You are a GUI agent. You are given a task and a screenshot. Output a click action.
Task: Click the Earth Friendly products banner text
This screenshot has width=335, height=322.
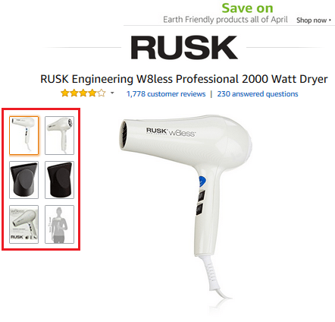[225, 20]
